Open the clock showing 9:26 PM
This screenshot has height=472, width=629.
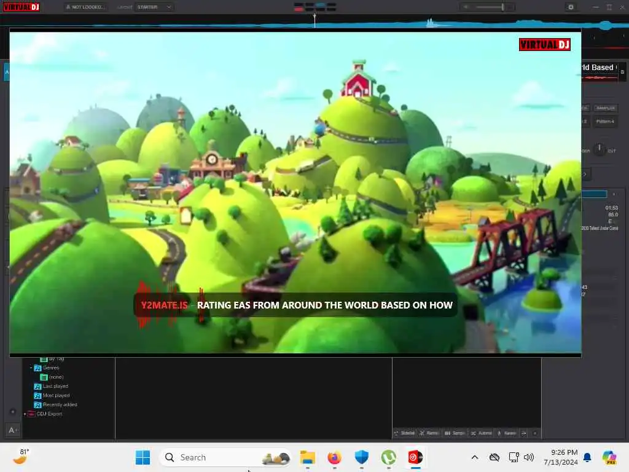(561, 457)
